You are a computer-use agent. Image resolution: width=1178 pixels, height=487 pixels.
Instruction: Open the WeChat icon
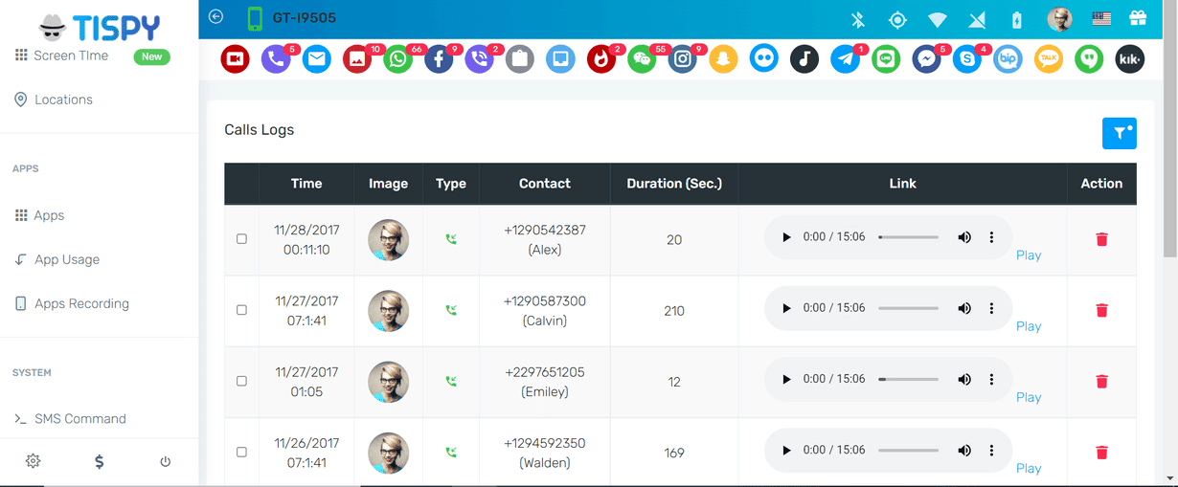click(x=643, y=59)
